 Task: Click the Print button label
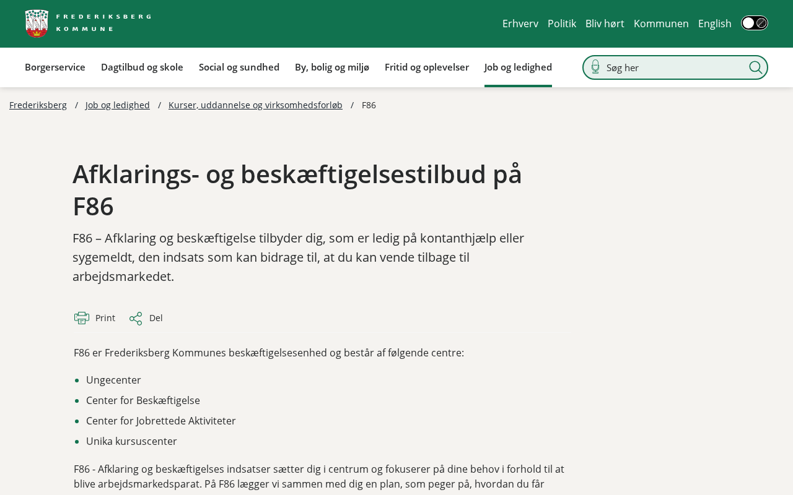(x=105, y=318)
